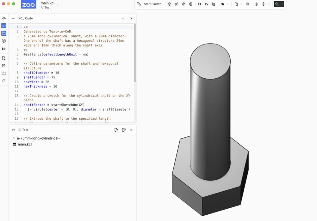
Task: Toggle the project files pane sidebar button
Action: point(4,33)
